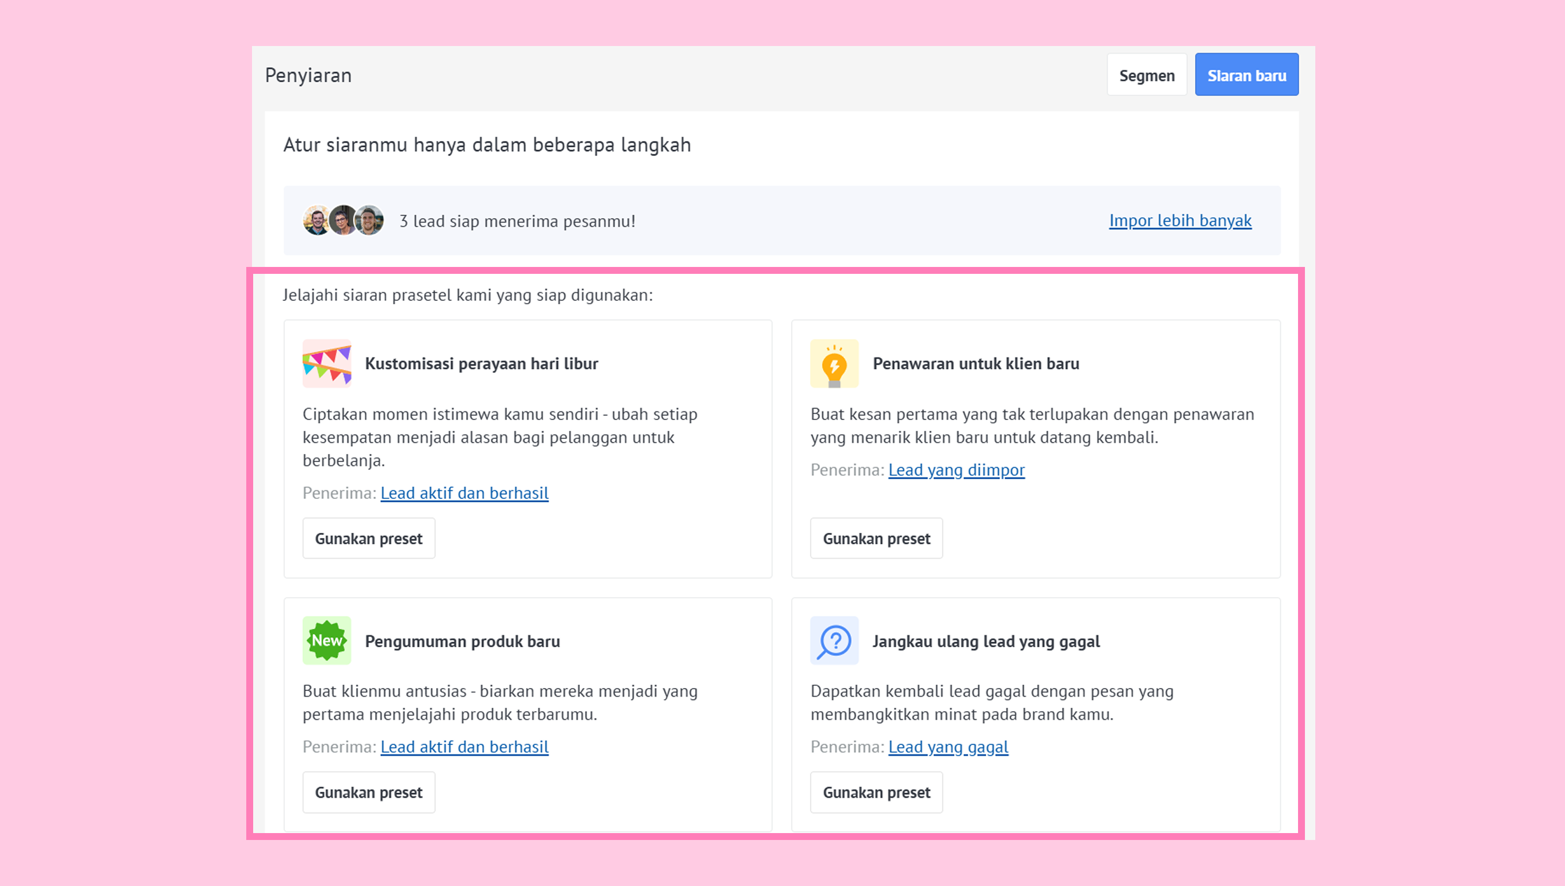This screenshot has height=886, width=1565.
Task: Click text 3 lead siap menerima pesanmu!
Action: tap(517, 221)
